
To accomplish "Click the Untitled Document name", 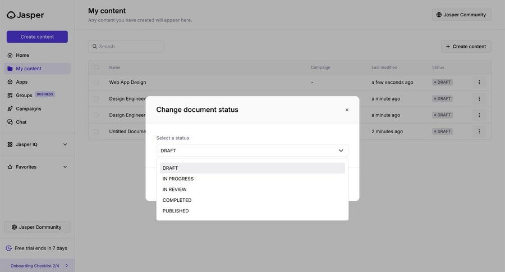I will pyautogui.click(x=127, y=132).
